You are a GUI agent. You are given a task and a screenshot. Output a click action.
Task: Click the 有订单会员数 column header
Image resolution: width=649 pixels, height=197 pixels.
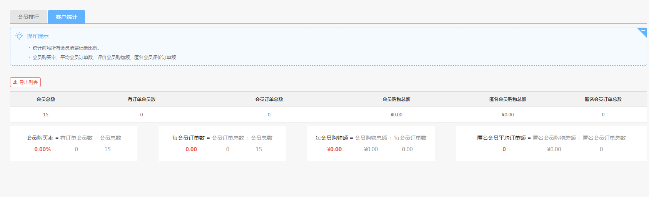point(142,99)
